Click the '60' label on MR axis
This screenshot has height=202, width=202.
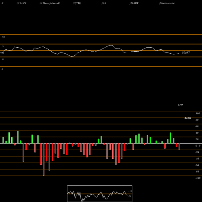point(197,126)
